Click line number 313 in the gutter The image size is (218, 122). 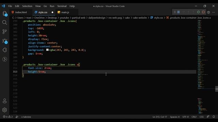pyautogui.click(x=15, y=72)
